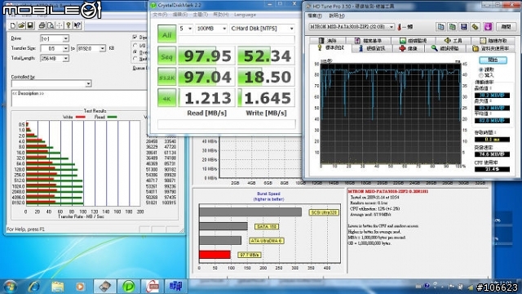Switch to red taskbar application icon
Screen dimensions: 522x294
coord(153,287)
